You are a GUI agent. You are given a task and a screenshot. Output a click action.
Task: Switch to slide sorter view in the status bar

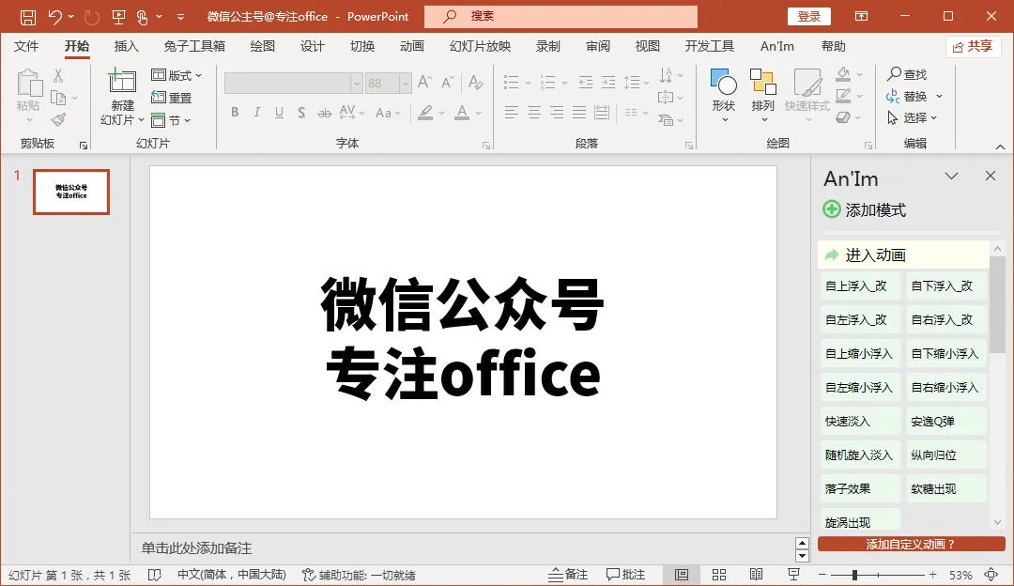[719, 575]
